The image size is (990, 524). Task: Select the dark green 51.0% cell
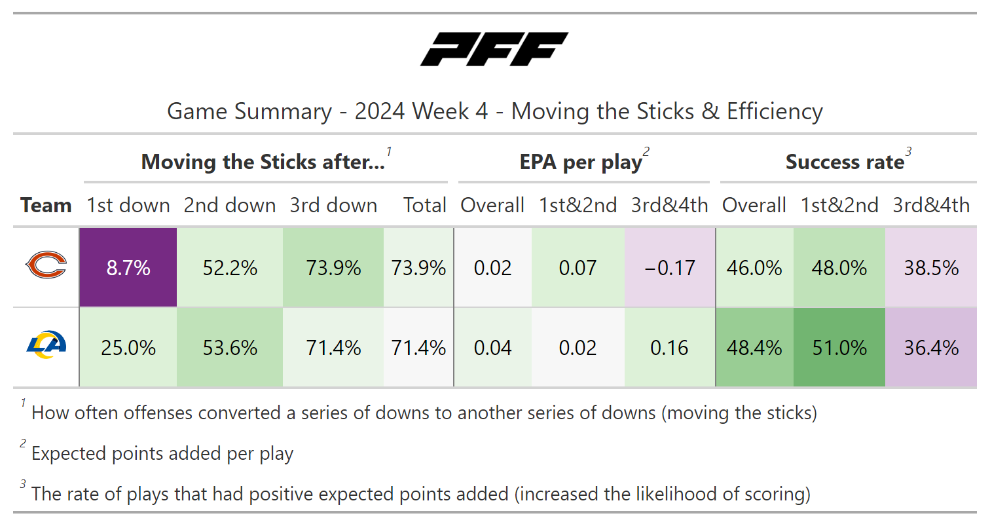(x=839, y=346)
